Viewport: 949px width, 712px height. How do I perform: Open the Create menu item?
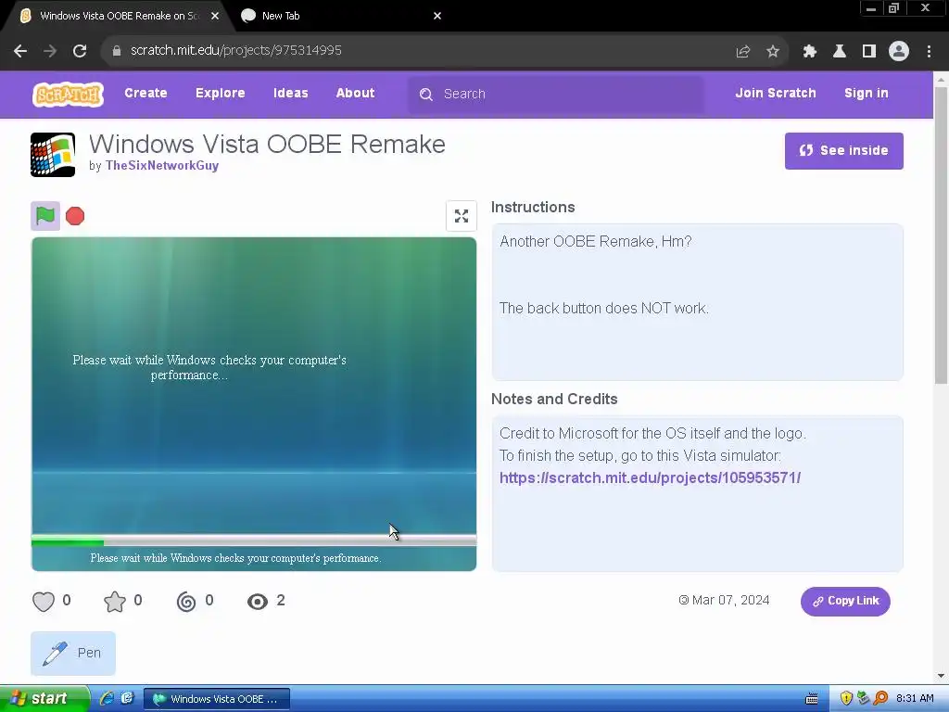point(146,94)
